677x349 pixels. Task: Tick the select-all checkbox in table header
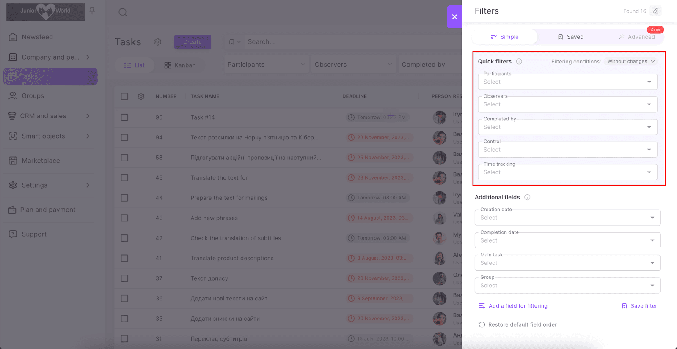click(x=124, y=96)
